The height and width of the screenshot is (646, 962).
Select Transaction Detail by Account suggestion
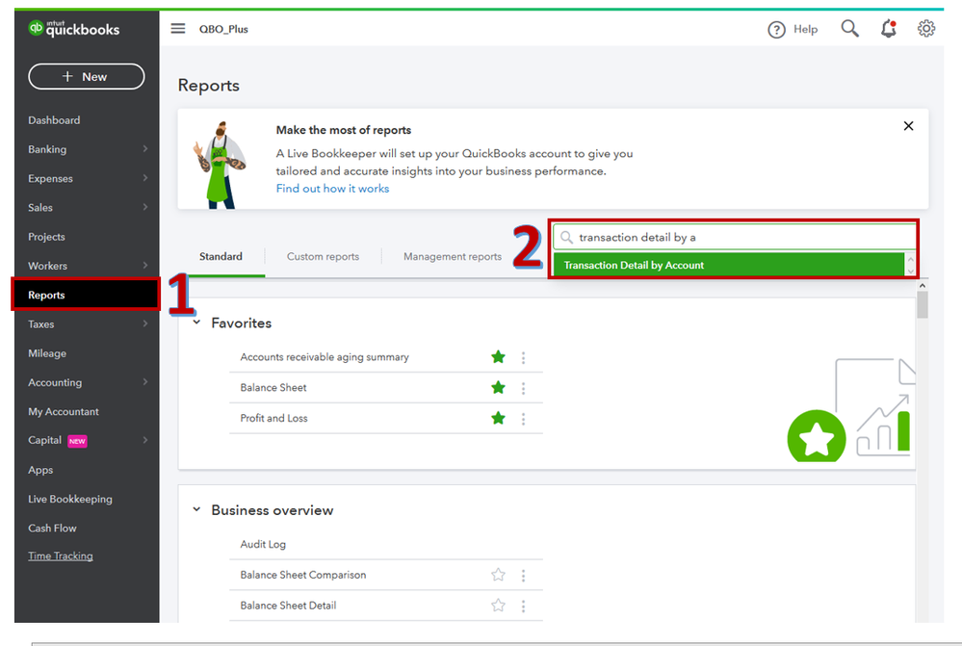pyautogui.click(x=728, y=265)
